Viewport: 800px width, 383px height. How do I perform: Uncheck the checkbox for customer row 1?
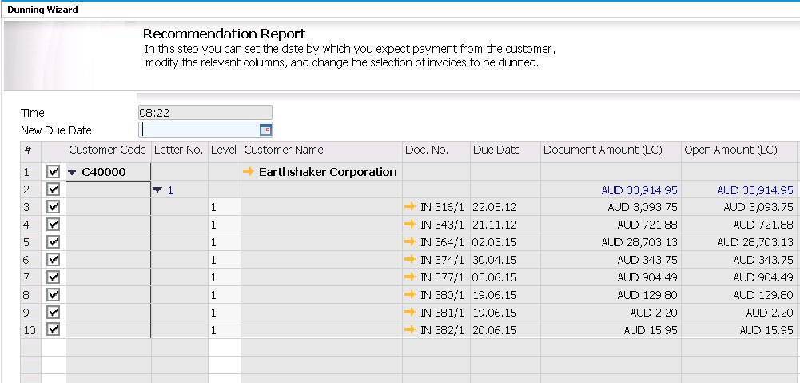tap(54, 172)
